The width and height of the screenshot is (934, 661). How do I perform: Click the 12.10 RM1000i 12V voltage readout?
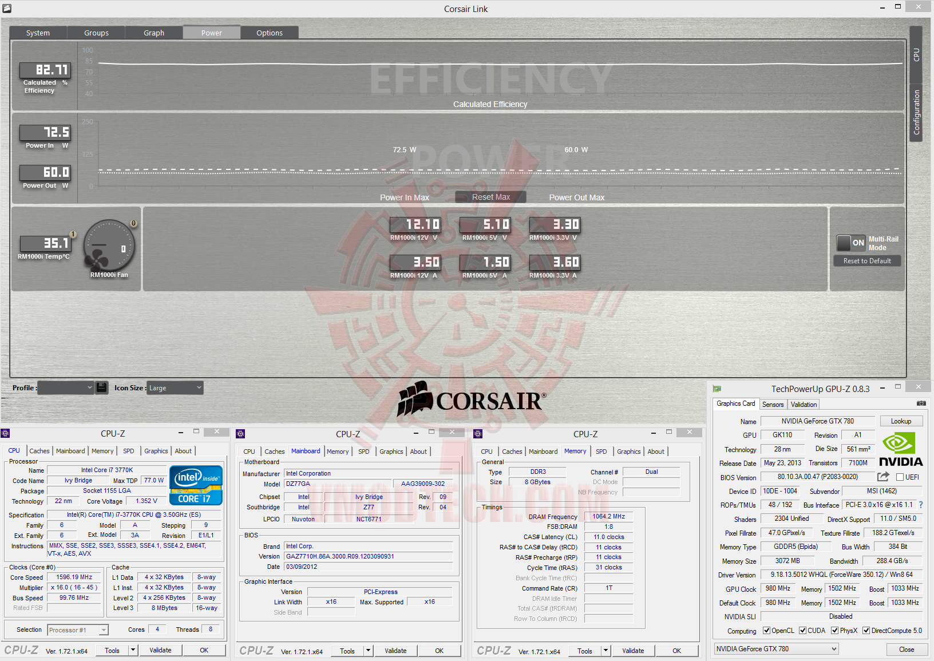click(415, 224)
